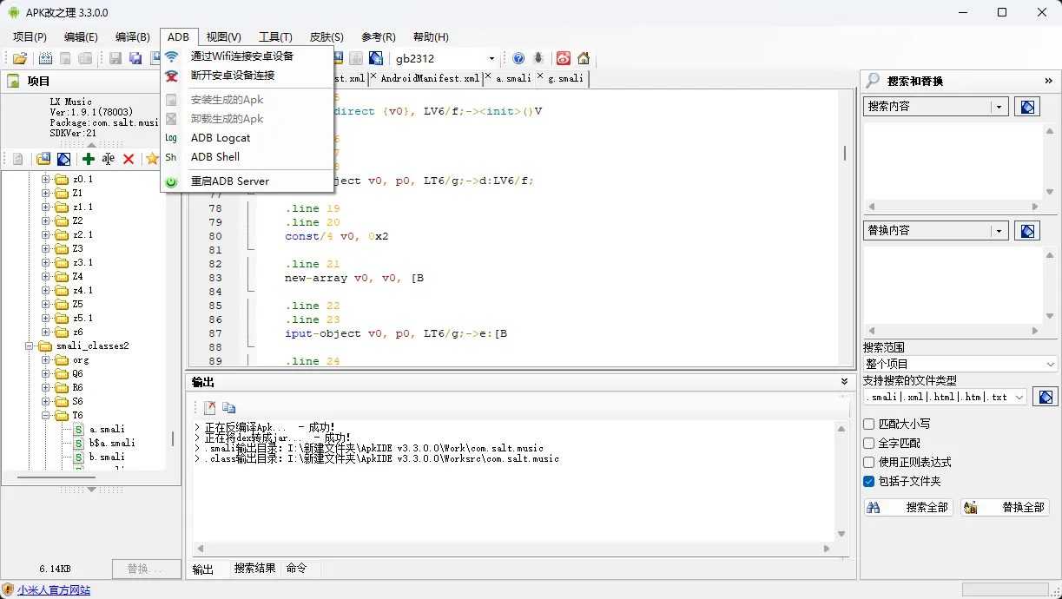Image resolution: width=1062 pixels, height=599 pixels.
Task: Switch to the 搜索结果 tab
Action: [254, 568]
